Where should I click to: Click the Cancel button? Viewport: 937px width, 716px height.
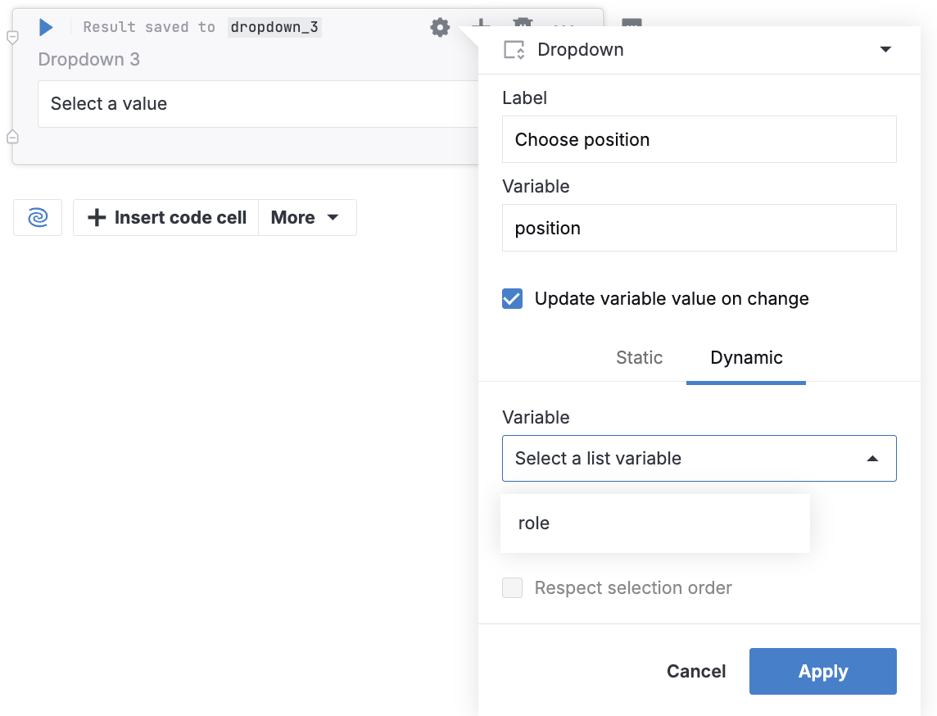point(695,671)
